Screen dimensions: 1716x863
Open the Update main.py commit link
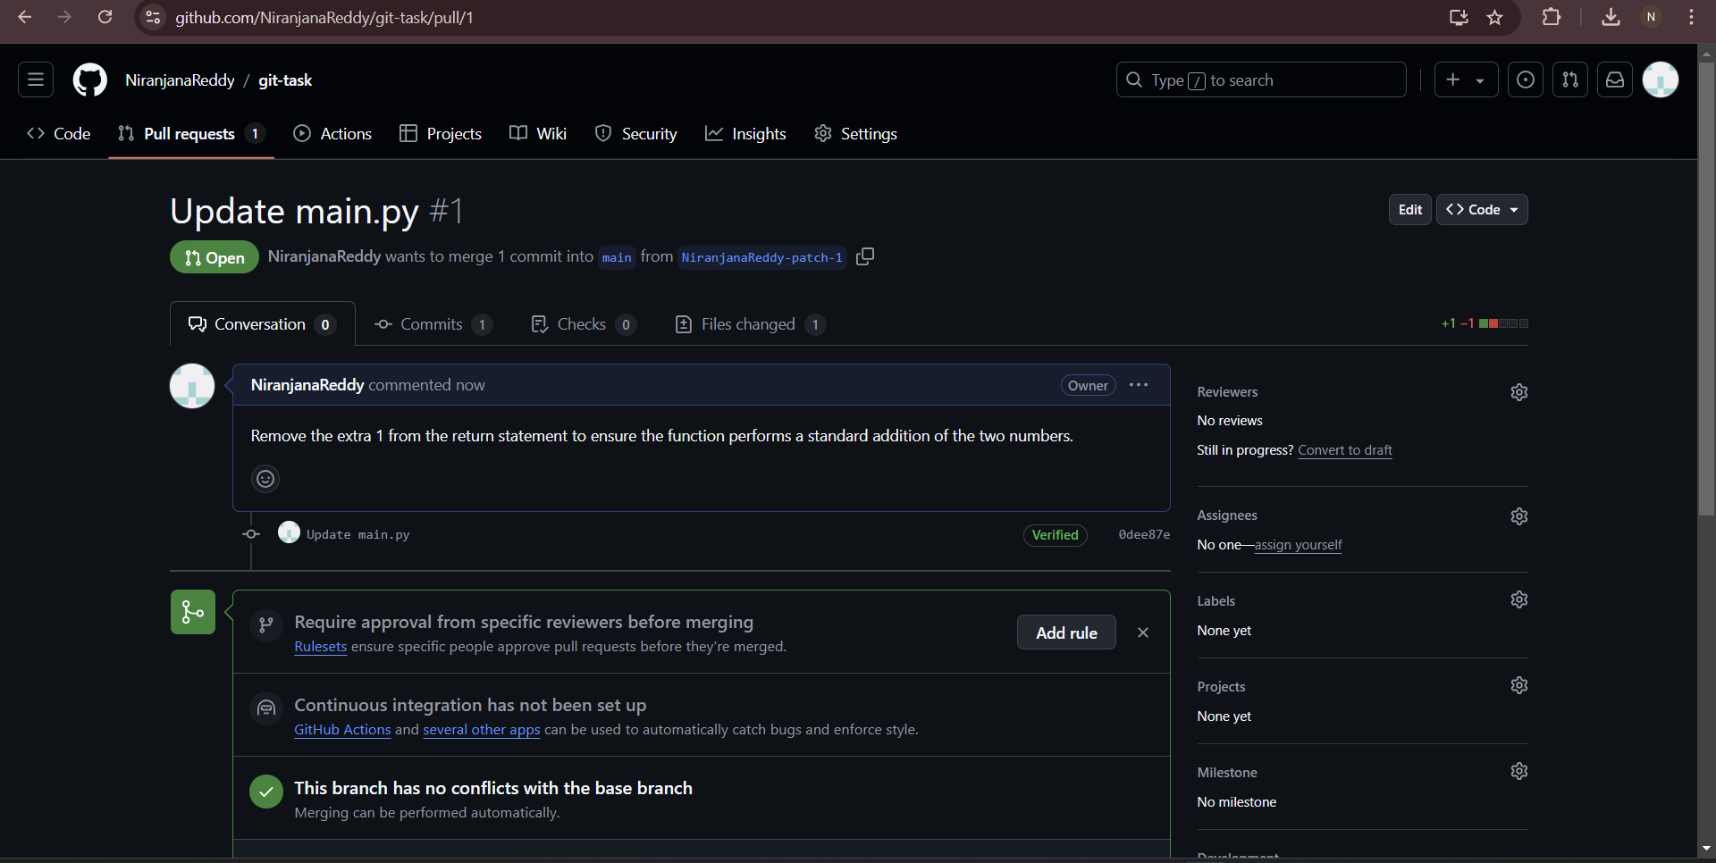coord(358,534)
